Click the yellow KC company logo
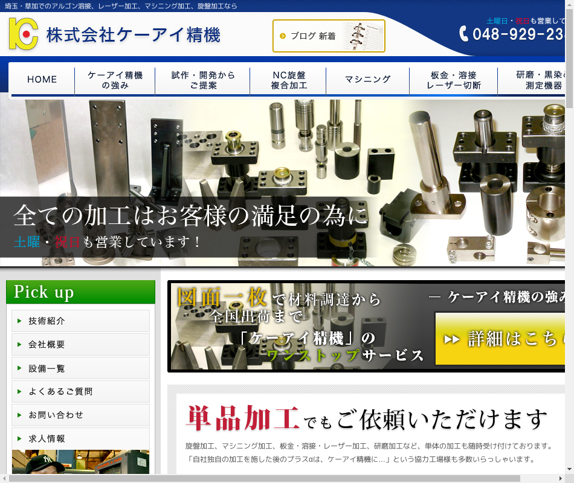 (24, 34)
